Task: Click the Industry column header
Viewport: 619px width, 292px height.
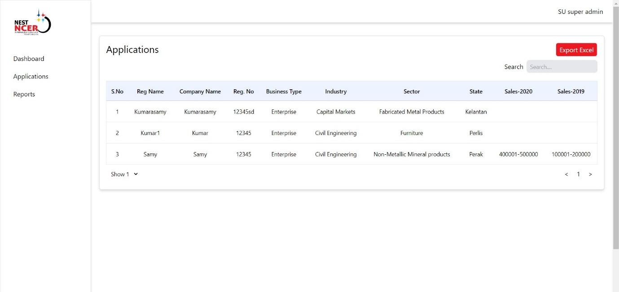Action: click(x=336, y=92)
